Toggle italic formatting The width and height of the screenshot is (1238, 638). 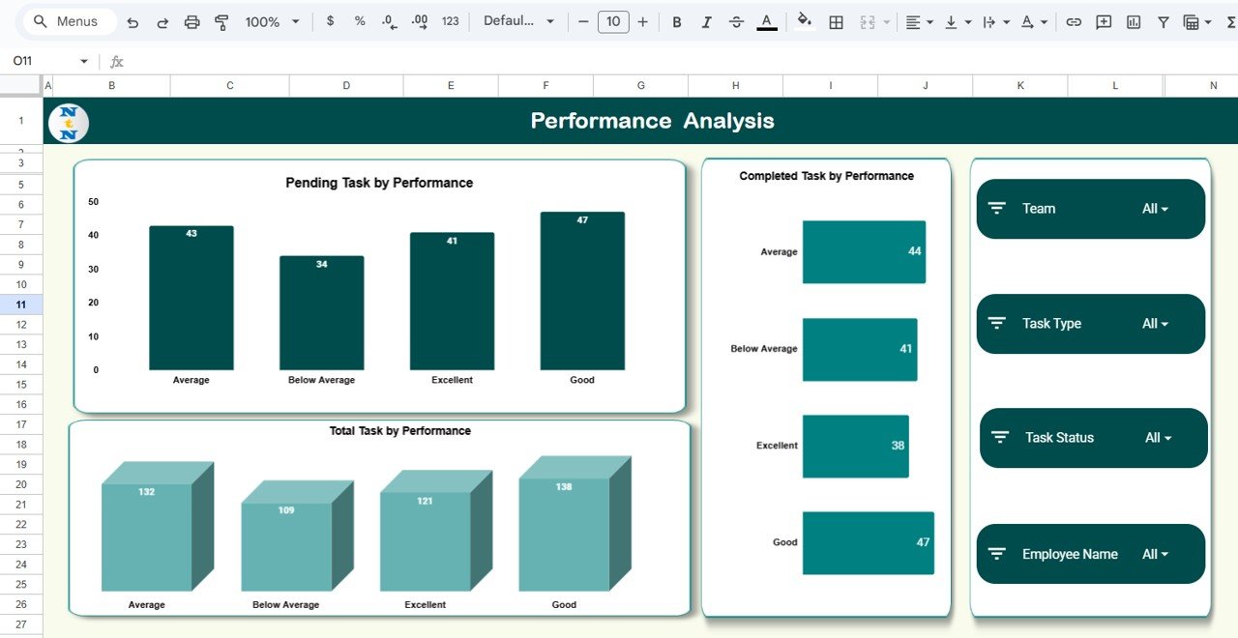[x=706, y=20]
